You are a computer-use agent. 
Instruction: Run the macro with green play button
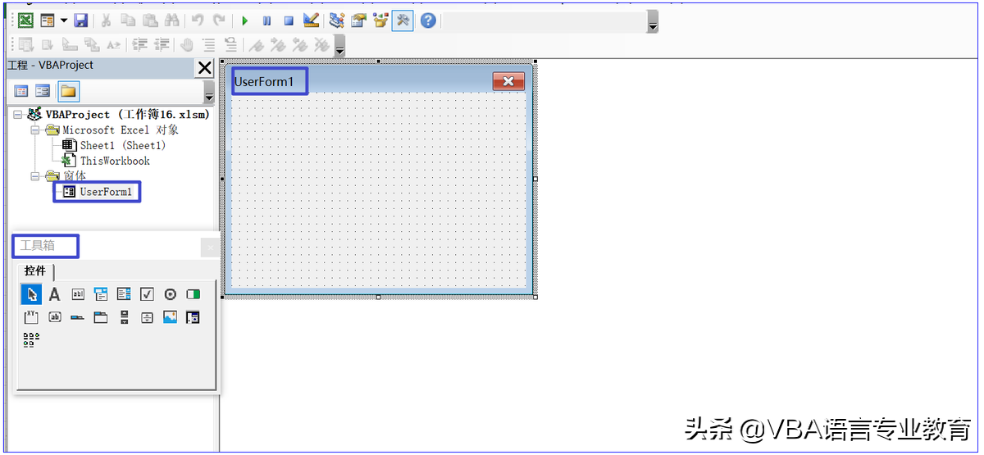coord(244,20)
